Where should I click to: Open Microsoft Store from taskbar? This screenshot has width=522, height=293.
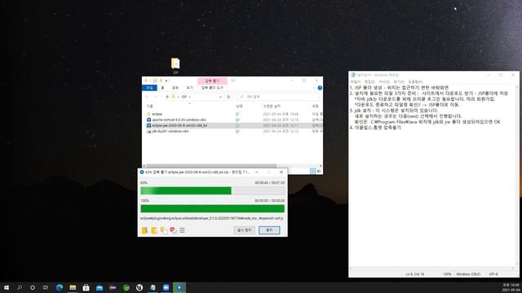tap(86, 287)
